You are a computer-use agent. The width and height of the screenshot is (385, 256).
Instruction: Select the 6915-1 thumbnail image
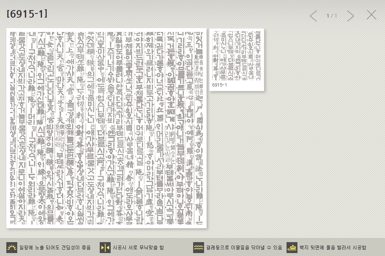click(236, 55)
